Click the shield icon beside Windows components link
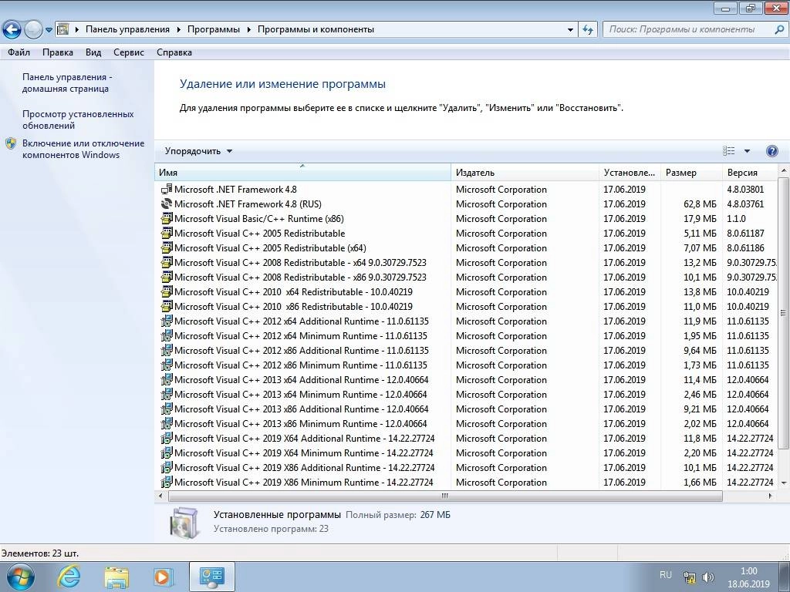 click(x=11, y=143)
